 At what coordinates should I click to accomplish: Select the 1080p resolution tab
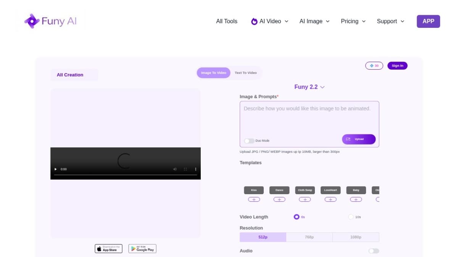356,237
